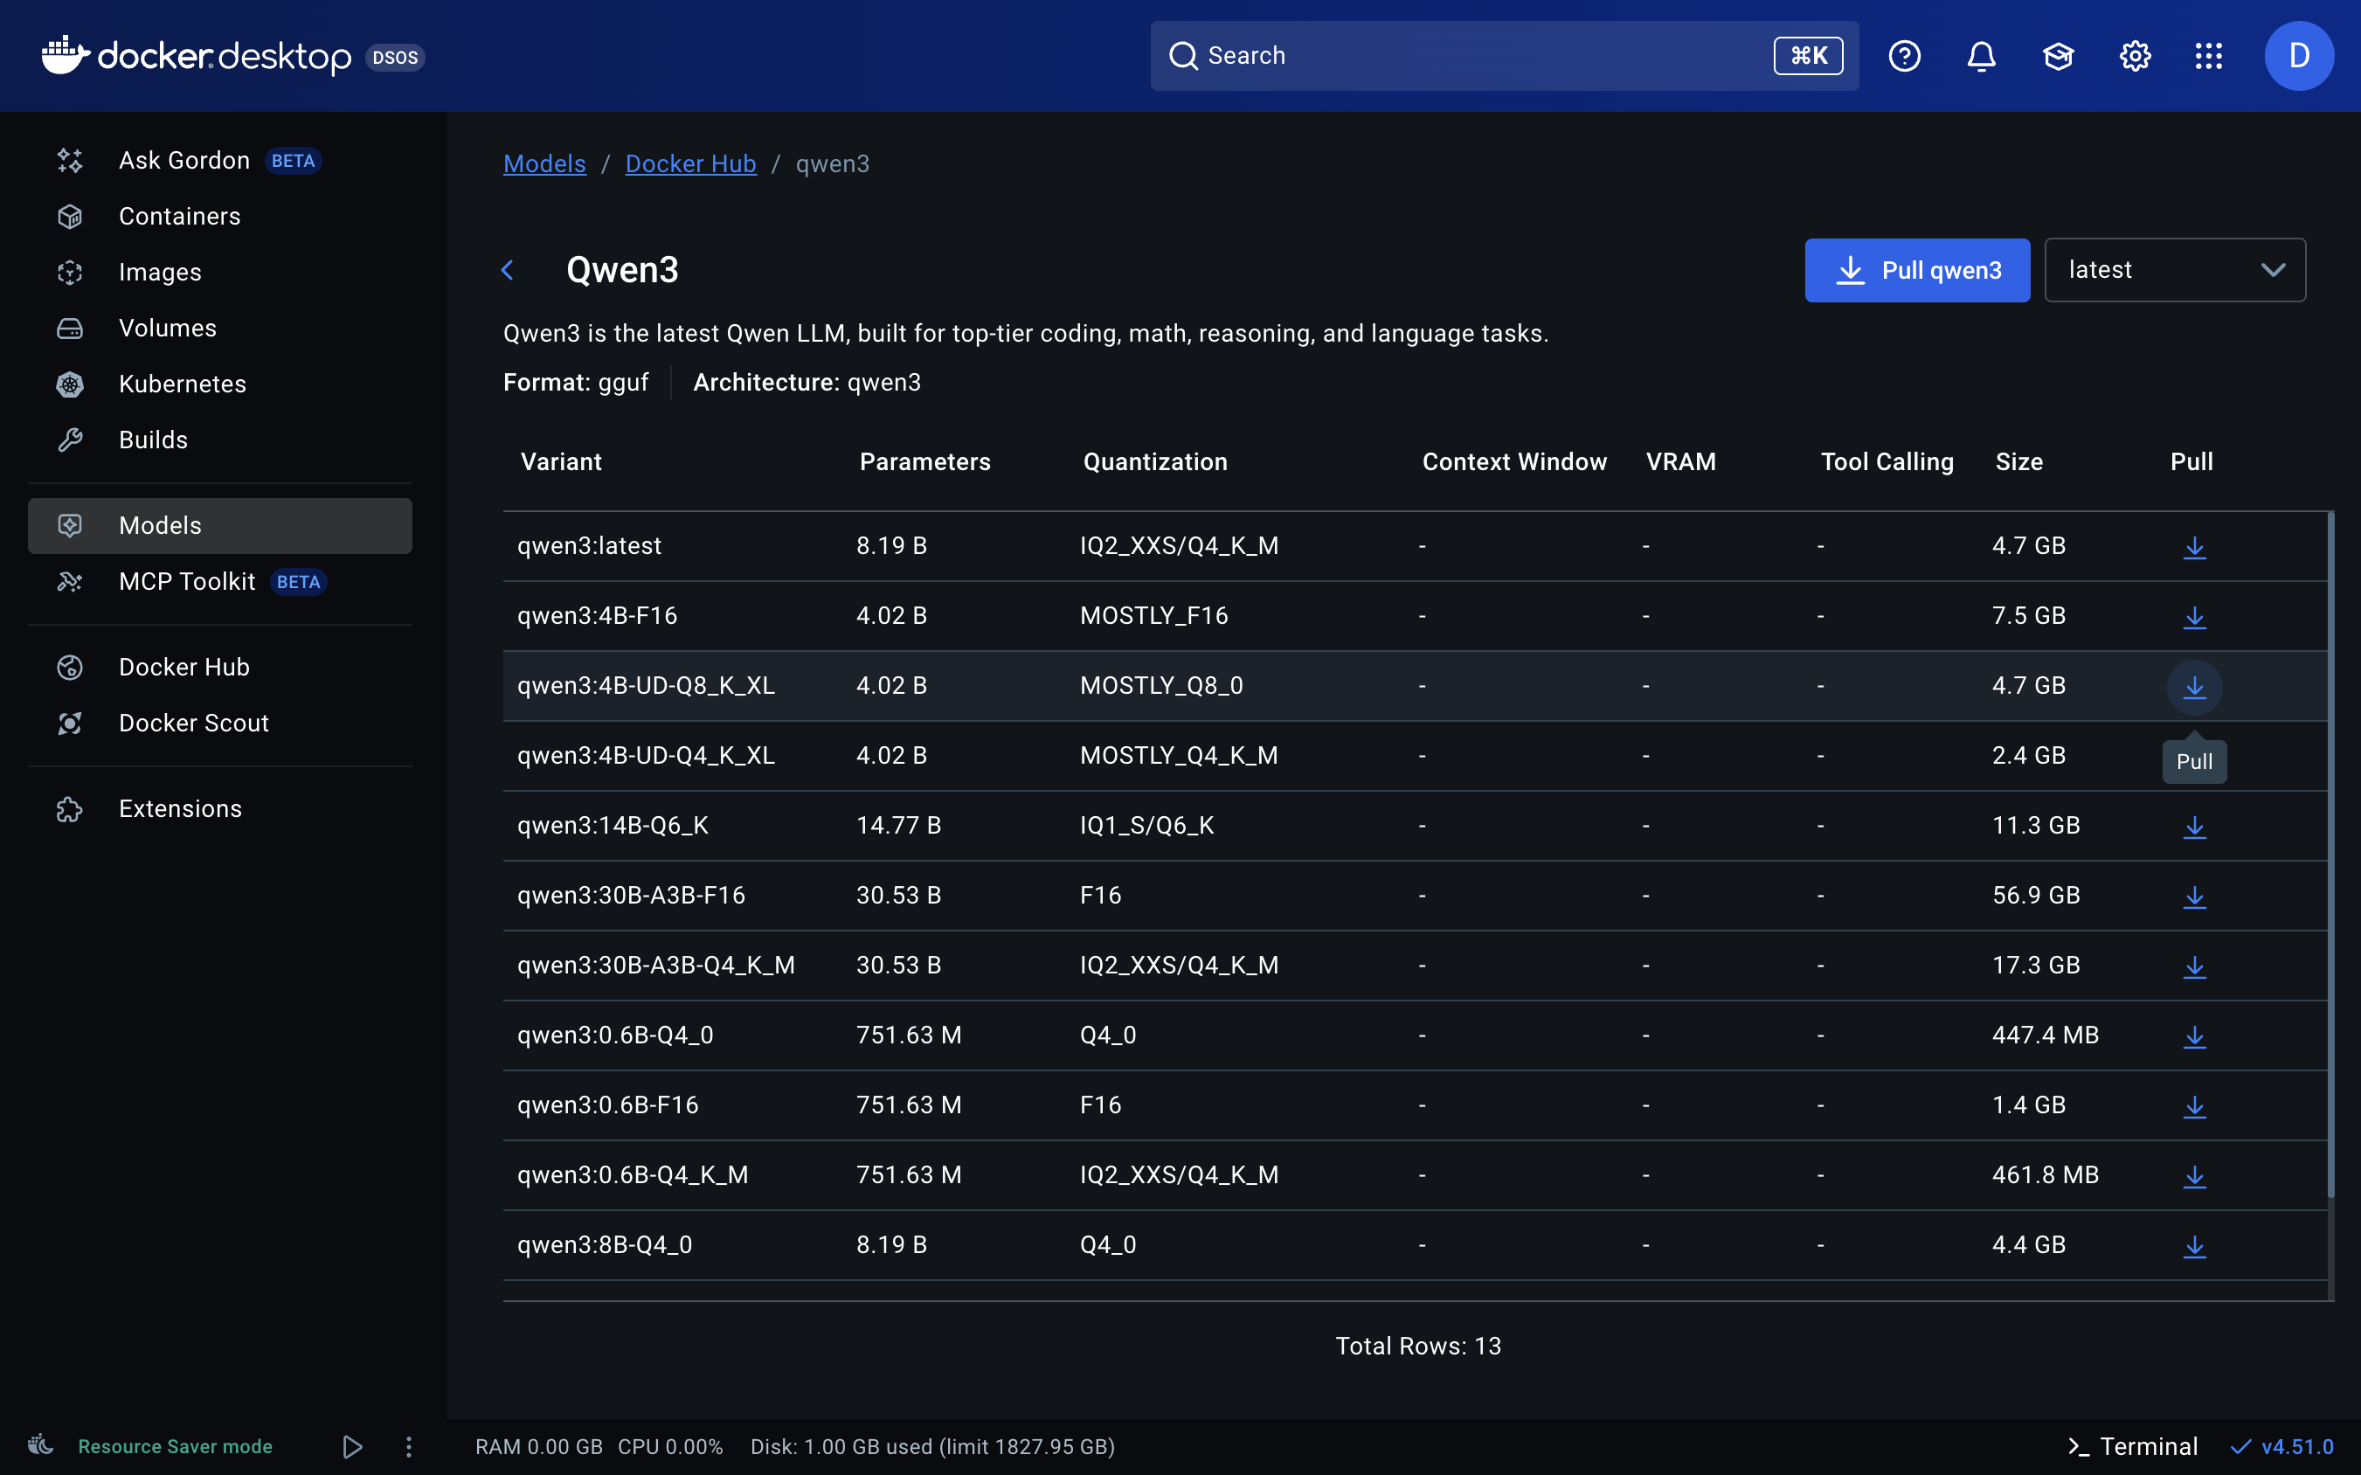Open the apps grid menu icon
The height and width of the screenshot is (1475, 2361).
pos(2208,56)
